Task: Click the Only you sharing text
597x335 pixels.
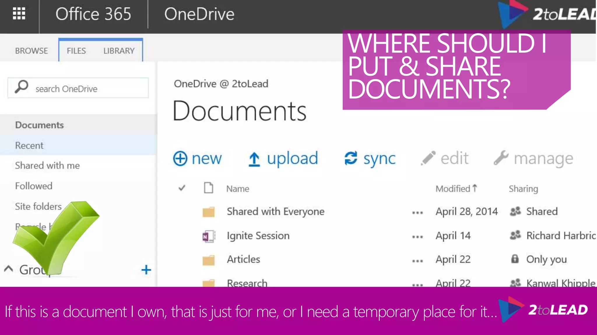Action: (546, 259)
